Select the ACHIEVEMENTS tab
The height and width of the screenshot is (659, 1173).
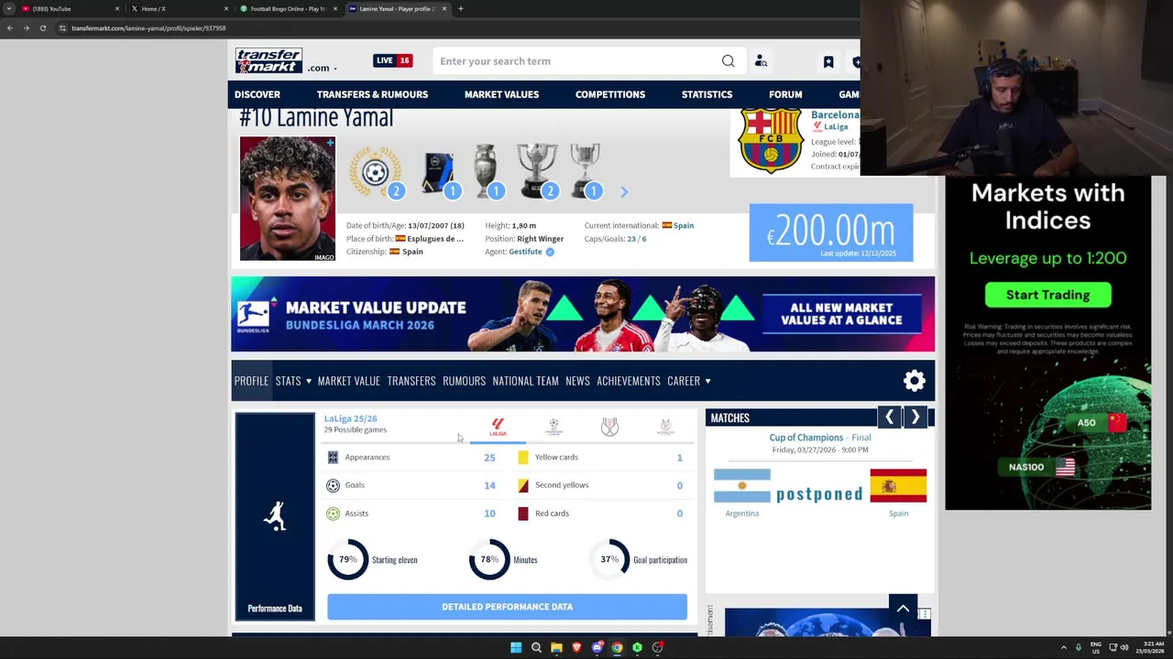[x=629, y=381]
